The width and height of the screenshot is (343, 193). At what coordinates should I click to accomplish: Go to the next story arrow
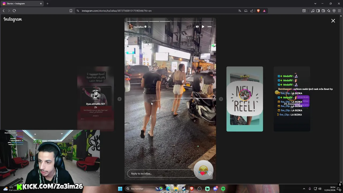tap(221, 99)
